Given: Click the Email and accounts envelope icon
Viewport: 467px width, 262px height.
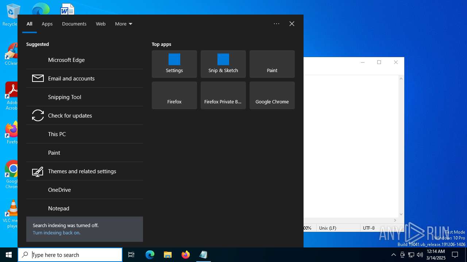Looking at the screenshot, I should point(38,78).
